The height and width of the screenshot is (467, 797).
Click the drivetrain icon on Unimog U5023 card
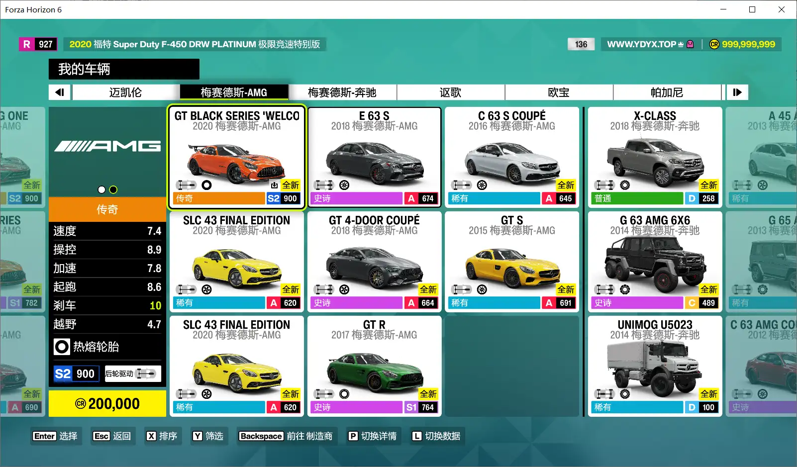605,394
